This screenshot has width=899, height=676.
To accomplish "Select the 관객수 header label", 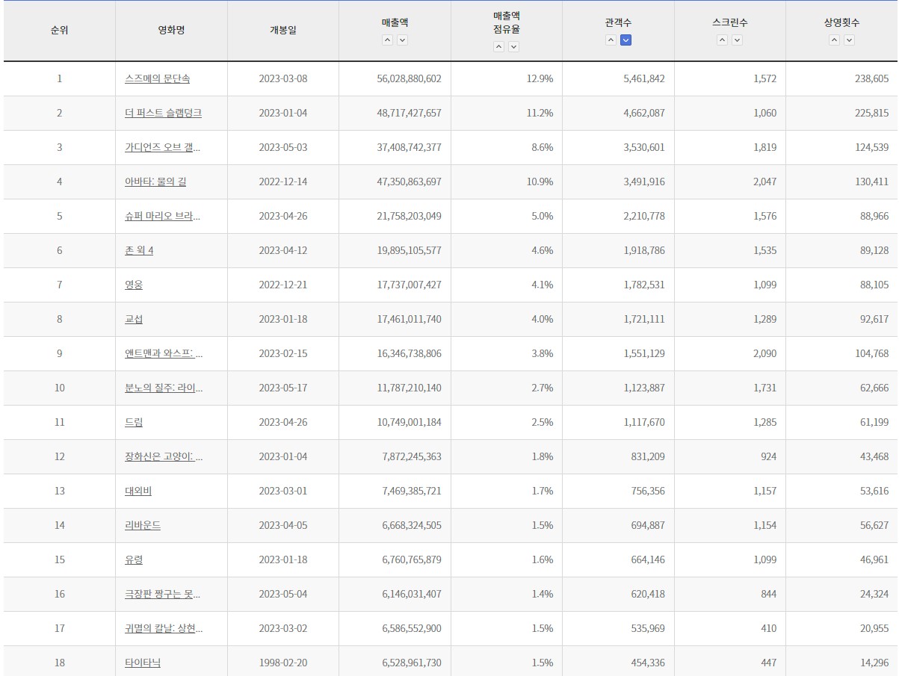I will coord(618,22).
